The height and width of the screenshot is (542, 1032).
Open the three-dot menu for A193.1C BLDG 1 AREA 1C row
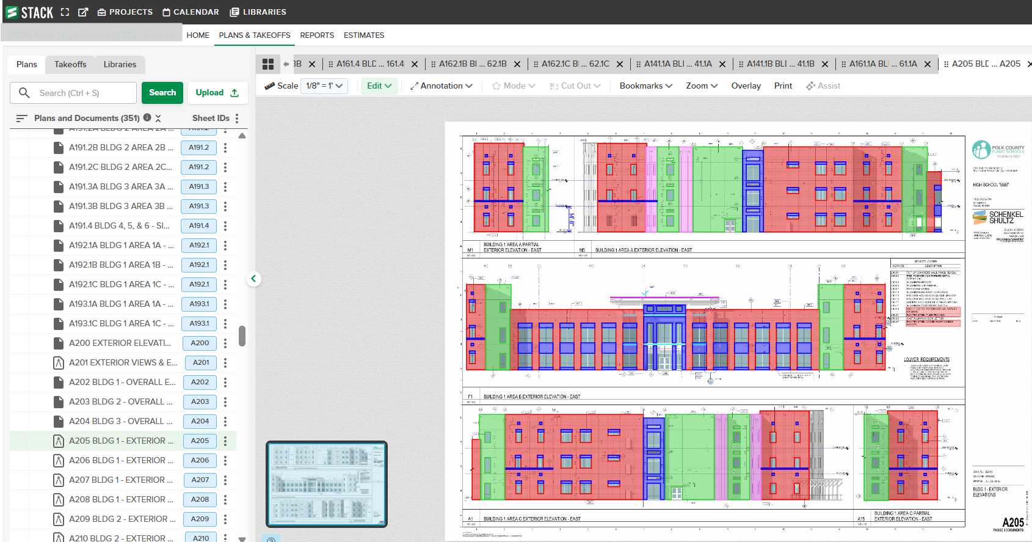225,324
